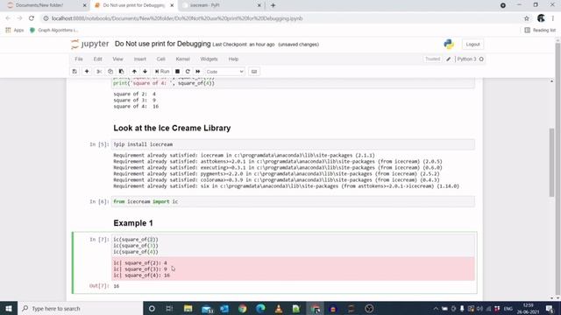Open the File menu

[79, 59]
